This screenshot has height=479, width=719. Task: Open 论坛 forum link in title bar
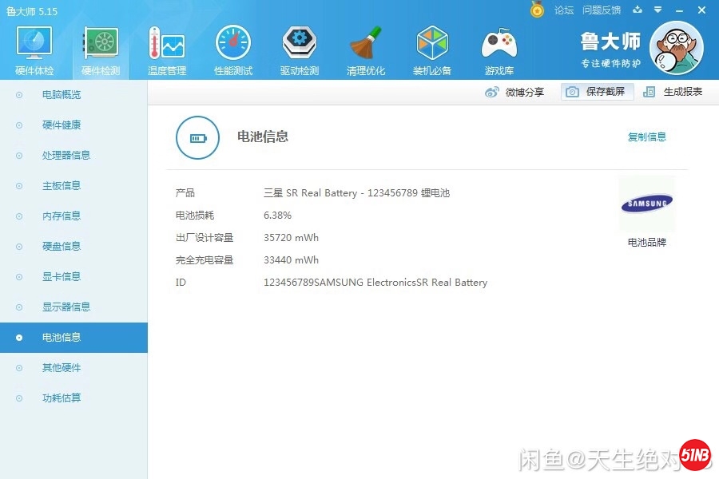point(564,10)
